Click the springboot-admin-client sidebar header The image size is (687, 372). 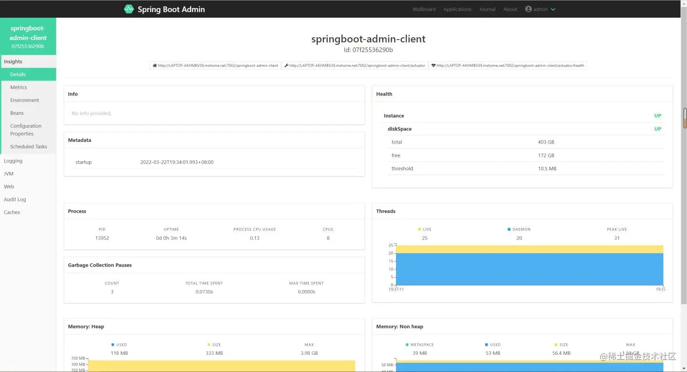[28, 37]
